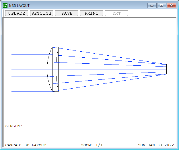Viewport: 179px width, 150px height.
Task: Click the ZOOM: 1/1 indicator
Action: [x=92, y=145]
